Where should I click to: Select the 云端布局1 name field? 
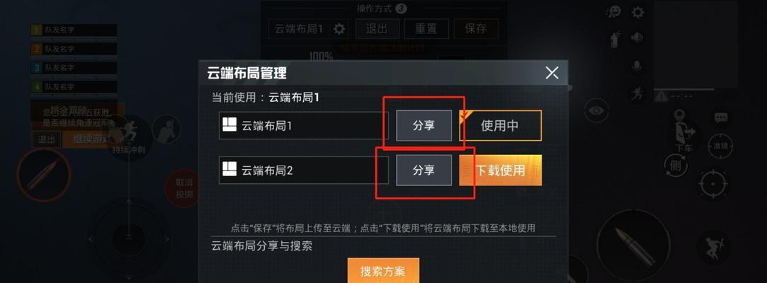[x=303, y=126]
